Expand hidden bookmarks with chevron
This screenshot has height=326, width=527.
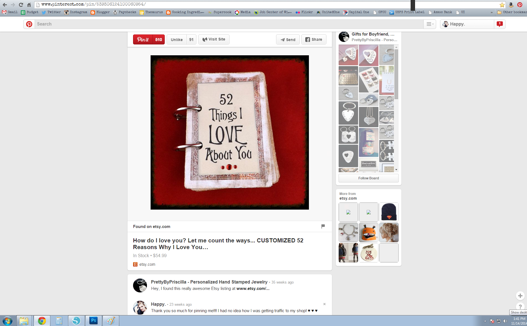[492, 13]
